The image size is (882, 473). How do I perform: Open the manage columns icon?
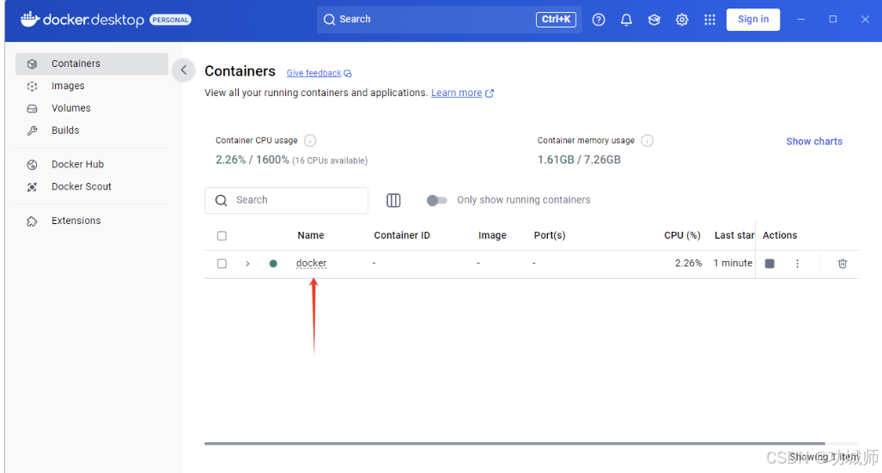(393, 200)
